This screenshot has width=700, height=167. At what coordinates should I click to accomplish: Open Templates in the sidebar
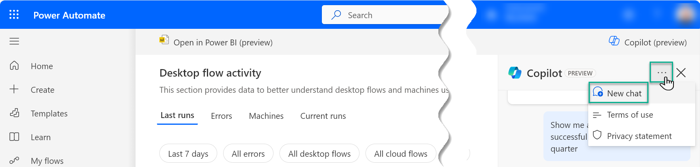pos(49,114)
